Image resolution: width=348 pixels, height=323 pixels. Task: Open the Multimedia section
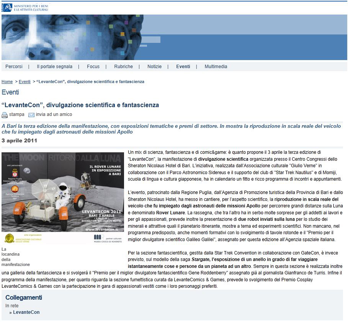(216, 67)
